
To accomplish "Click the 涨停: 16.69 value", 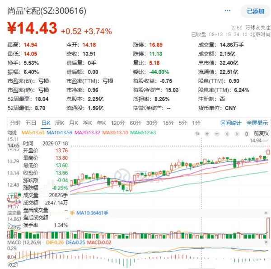I will 156,45.
